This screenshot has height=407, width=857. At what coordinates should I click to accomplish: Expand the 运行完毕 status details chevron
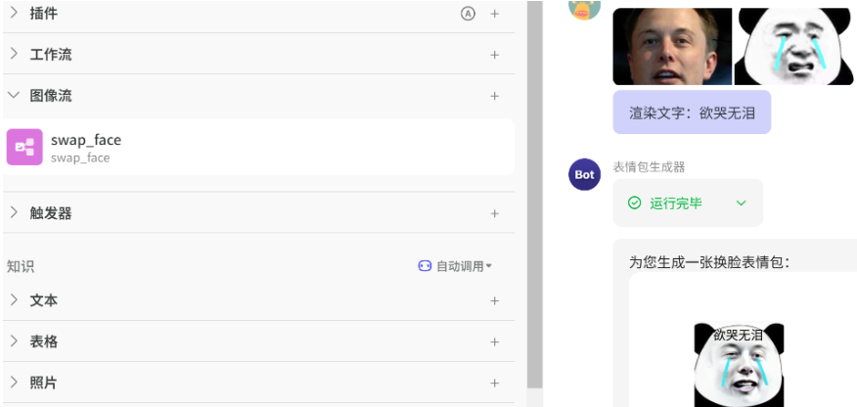coord(742,203)
